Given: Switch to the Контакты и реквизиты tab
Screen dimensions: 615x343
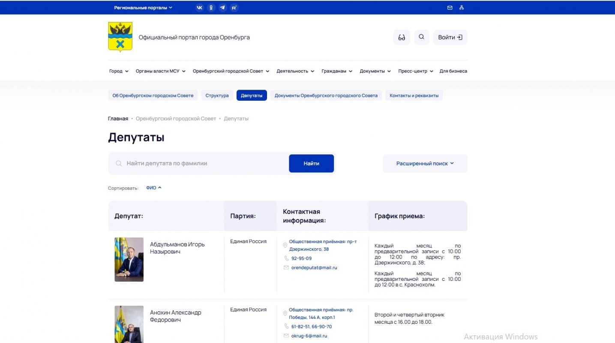Looking at the screenshot, I should [x=414, y=96].
